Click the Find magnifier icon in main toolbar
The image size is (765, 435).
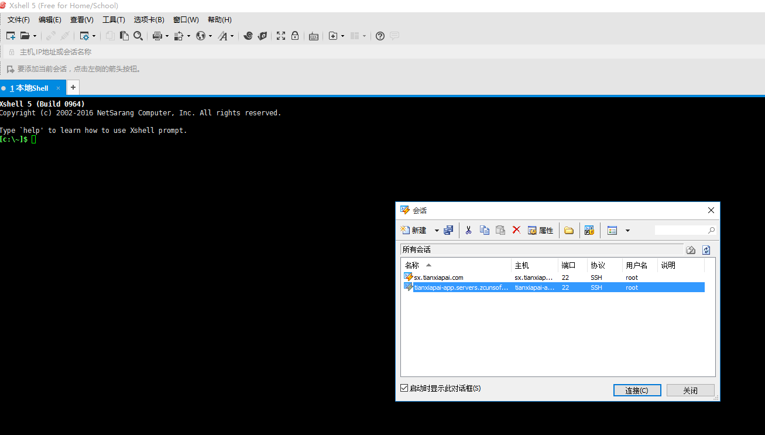click(x=138, y=36)
